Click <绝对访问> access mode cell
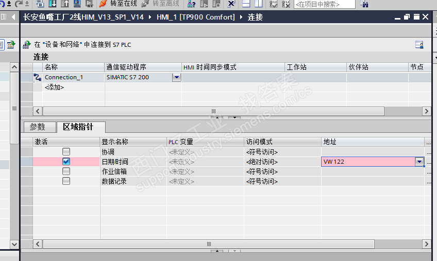 [x=282, y=162]
